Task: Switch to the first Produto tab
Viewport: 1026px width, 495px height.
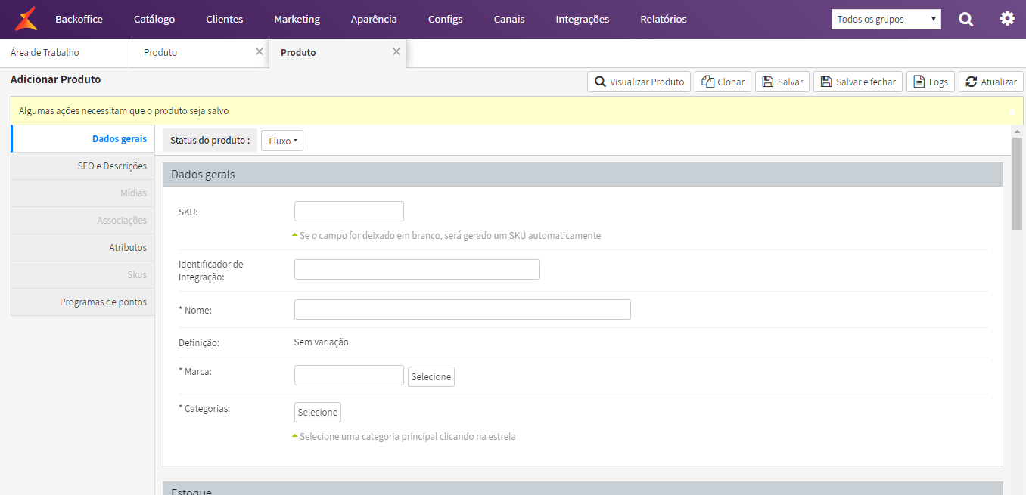Action: coord(200,53)
